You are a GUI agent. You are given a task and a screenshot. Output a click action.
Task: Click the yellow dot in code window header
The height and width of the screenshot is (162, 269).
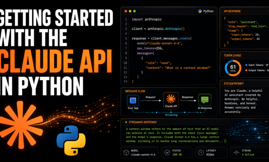(x=130, y=11)
